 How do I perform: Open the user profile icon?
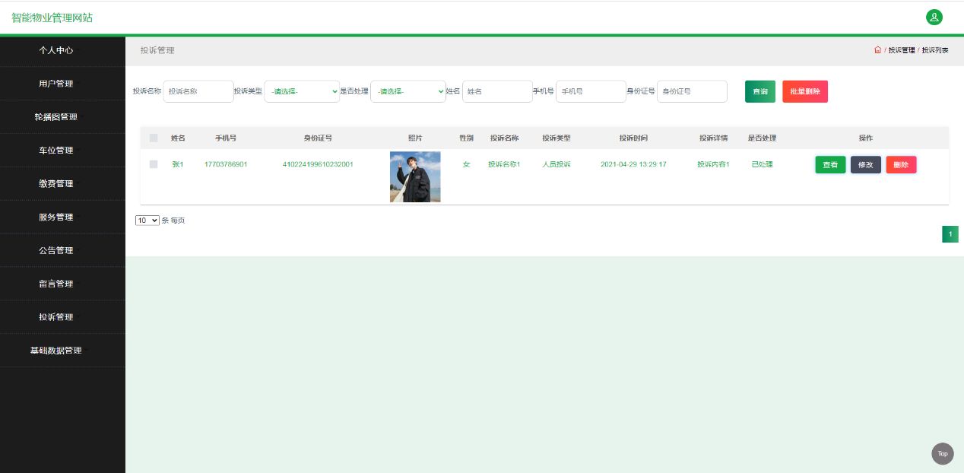pyautogui.click(x=934, y=17)
